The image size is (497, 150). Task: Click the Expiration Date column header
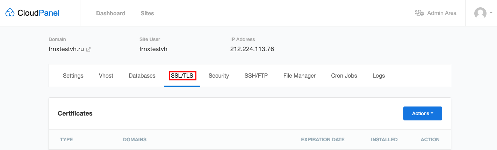pos(323,140)
